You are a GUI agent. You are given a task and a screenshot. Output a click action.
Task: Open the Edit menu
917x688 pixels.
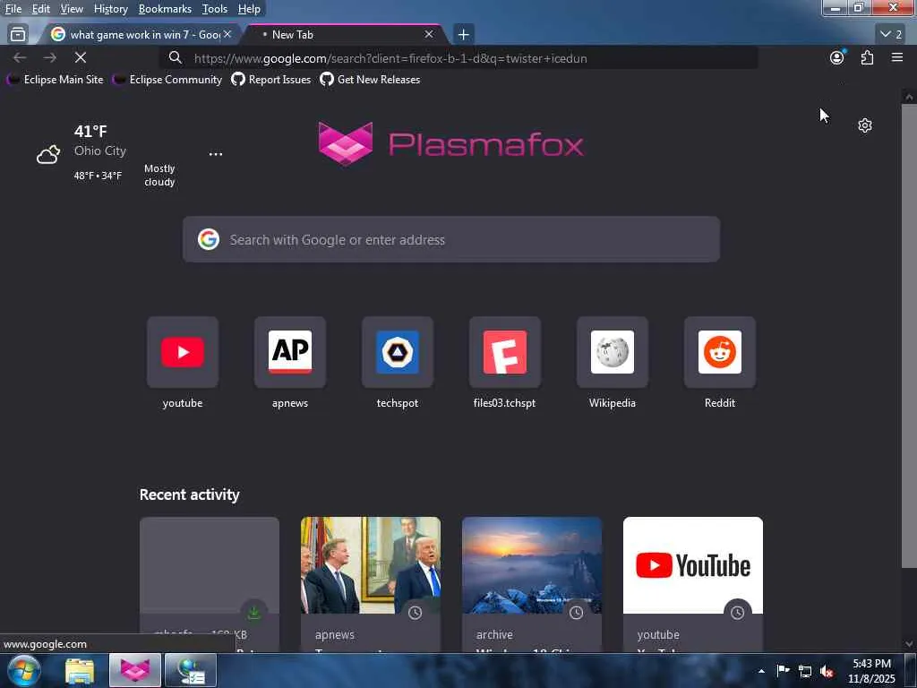pyautogui.click(x=40, y=9)
